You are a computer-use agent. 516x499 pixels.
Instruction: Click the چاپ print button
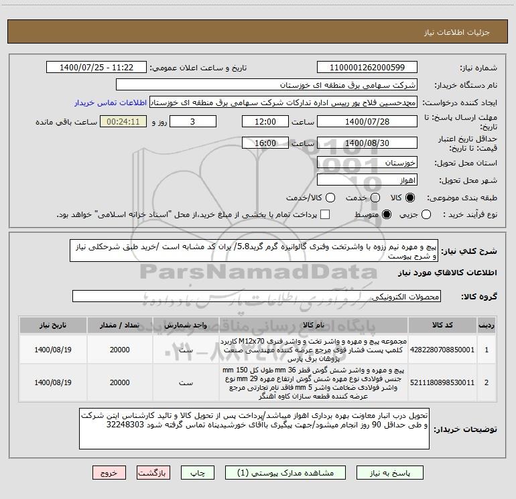(198, 473)
